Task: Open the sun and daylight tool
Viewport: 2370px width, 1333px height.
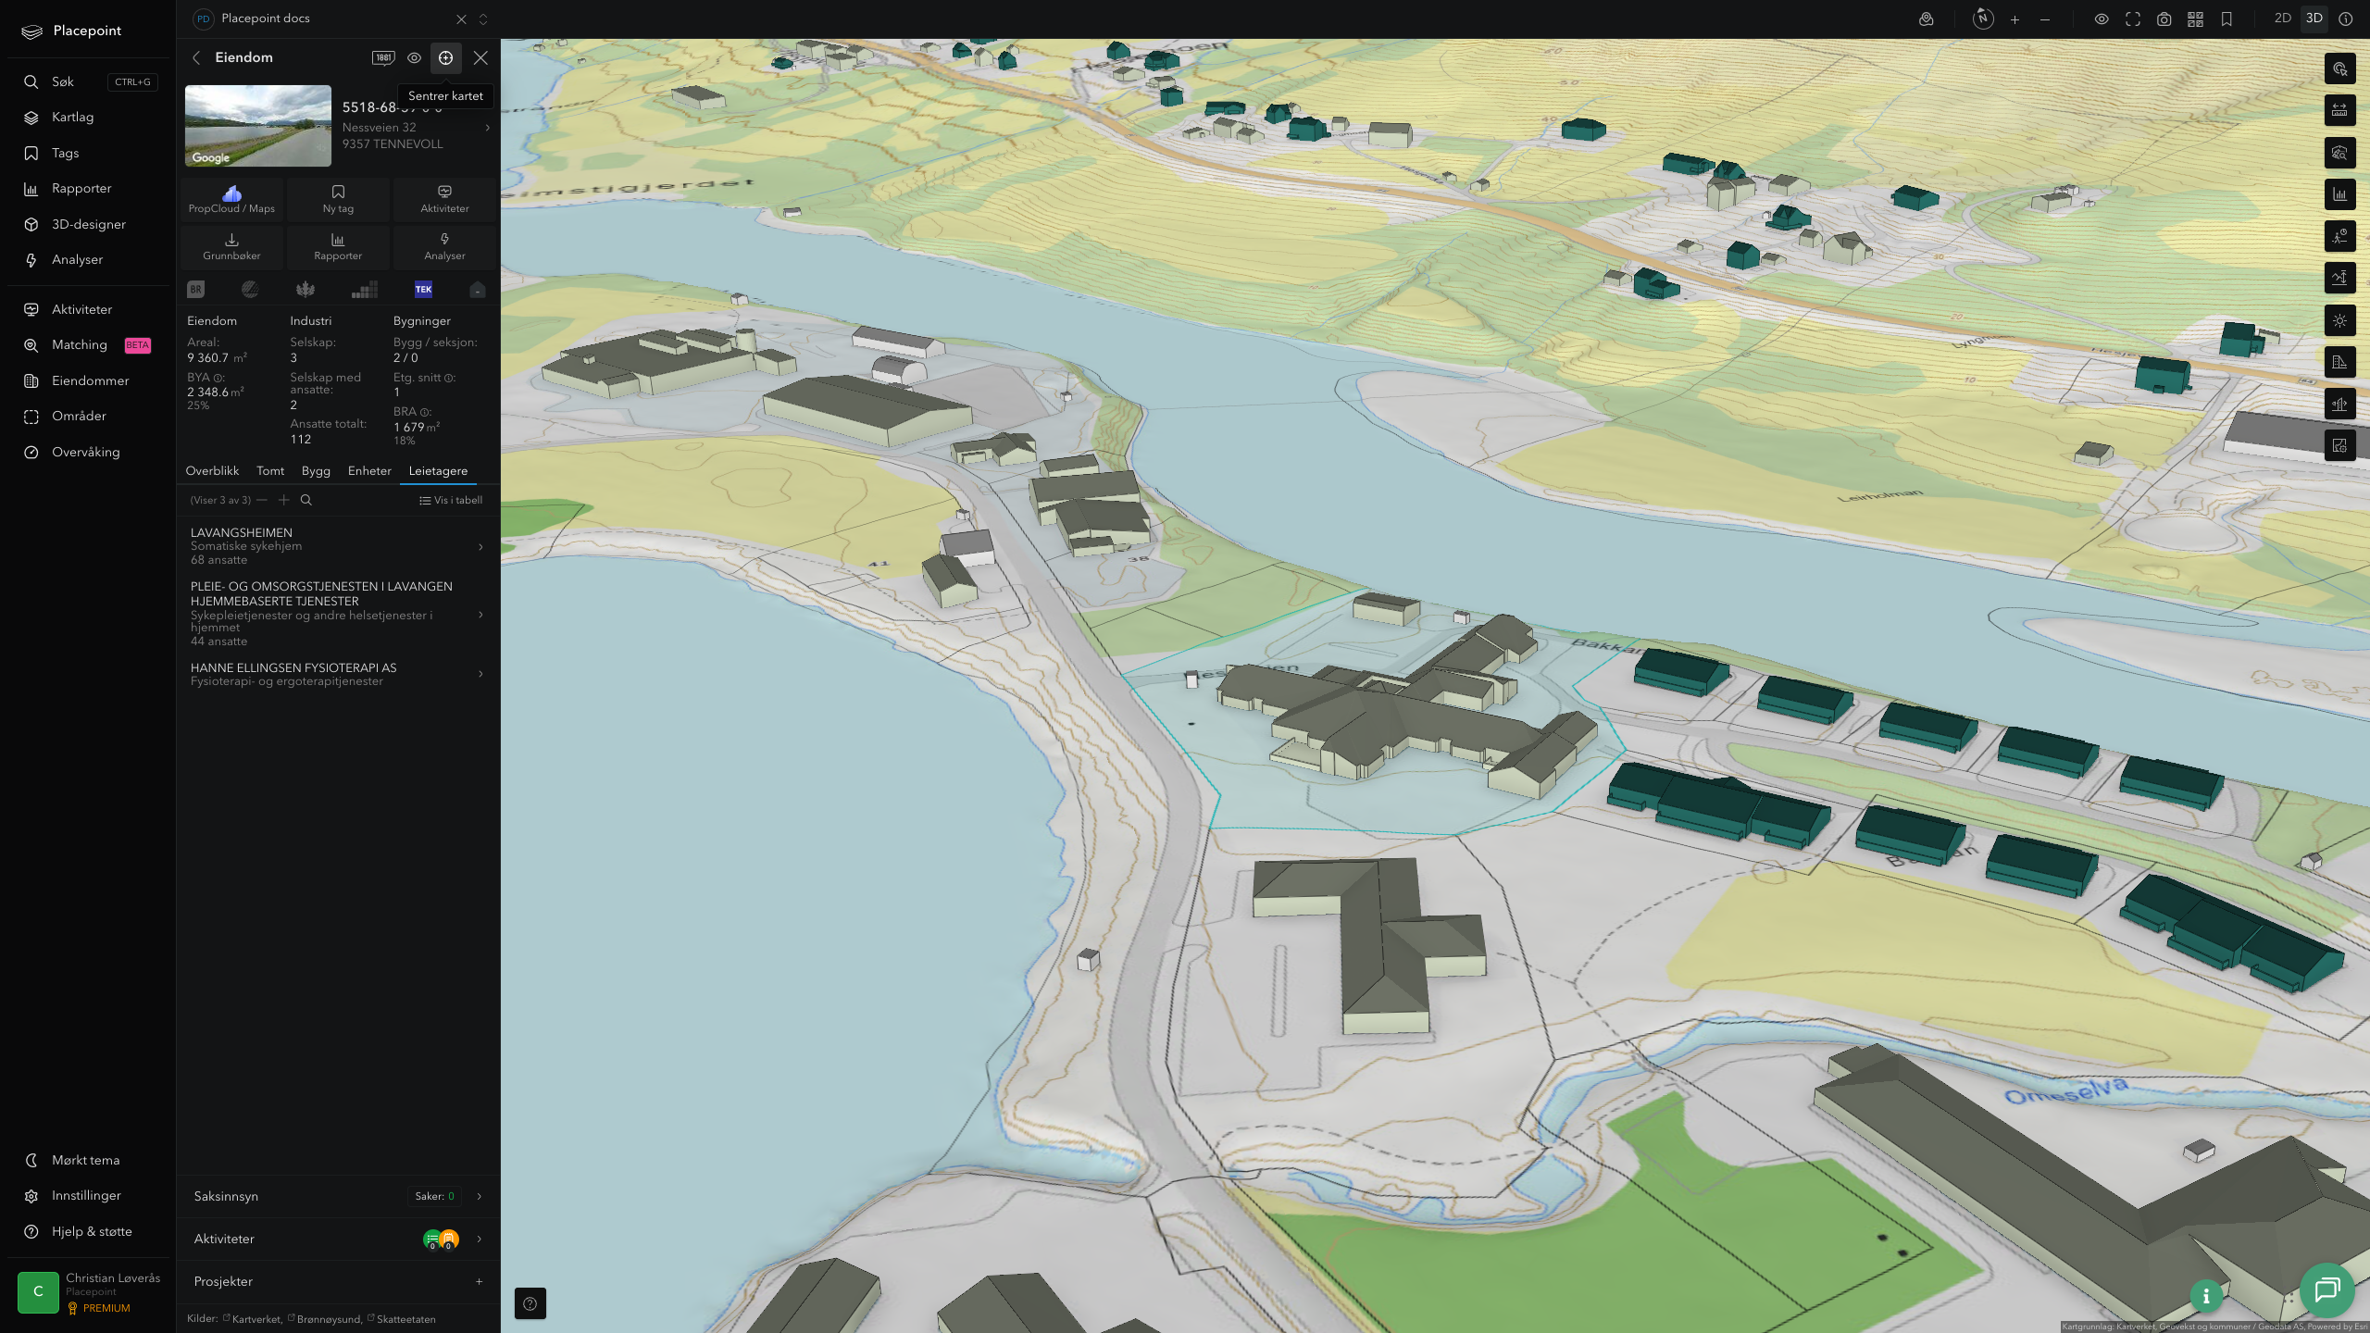Action: (x=2339, y=320)
